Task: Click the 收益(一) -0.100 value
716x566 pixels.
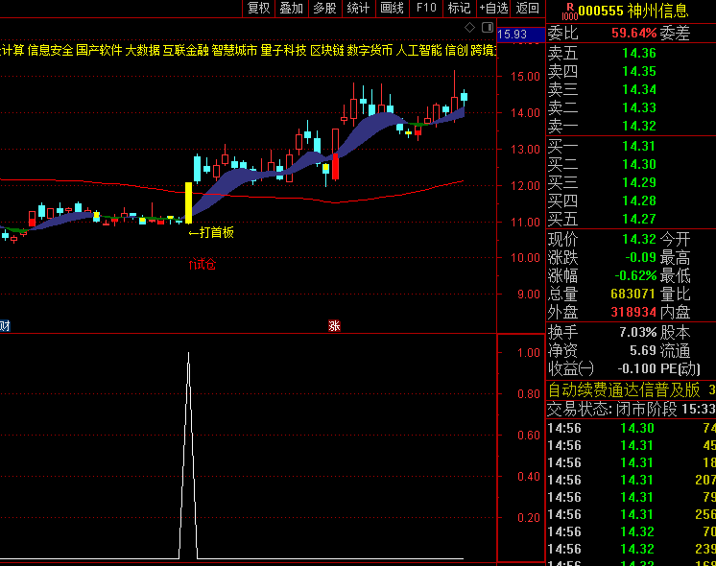Action: 637,369
